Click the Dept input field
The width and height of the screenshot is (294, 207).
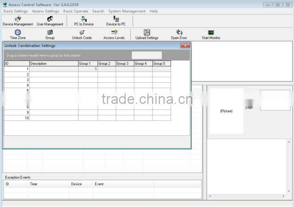coord(275,100)
